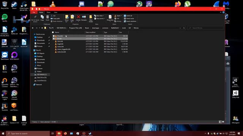243x136 pixels.
Task: Click Cut in the Clipboard group
Action: click(53, 16)
